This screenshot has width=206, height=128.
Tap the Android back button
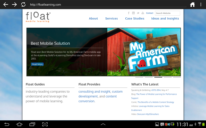click(x=7, y=124)
